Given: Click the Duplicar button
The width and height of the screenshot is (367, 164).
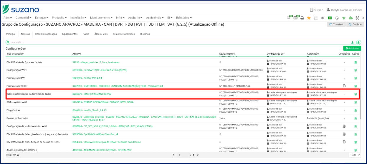Looking at the screenshot, I should click(x=355, y=24).
